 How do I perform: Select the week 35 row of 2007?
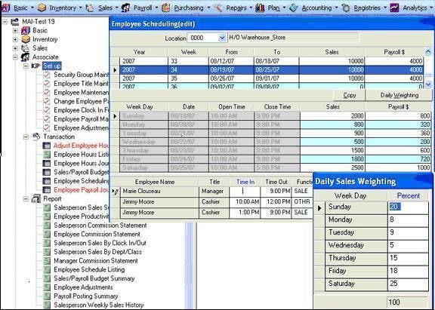[271, 78]
